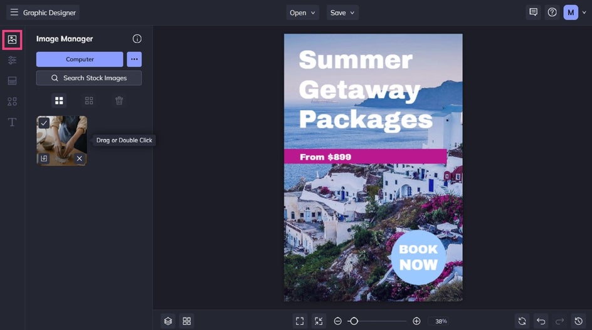Viewport: 592px width, 330px height.
Task: Open the layers panel icon
Action: click(x=168, y=321)
